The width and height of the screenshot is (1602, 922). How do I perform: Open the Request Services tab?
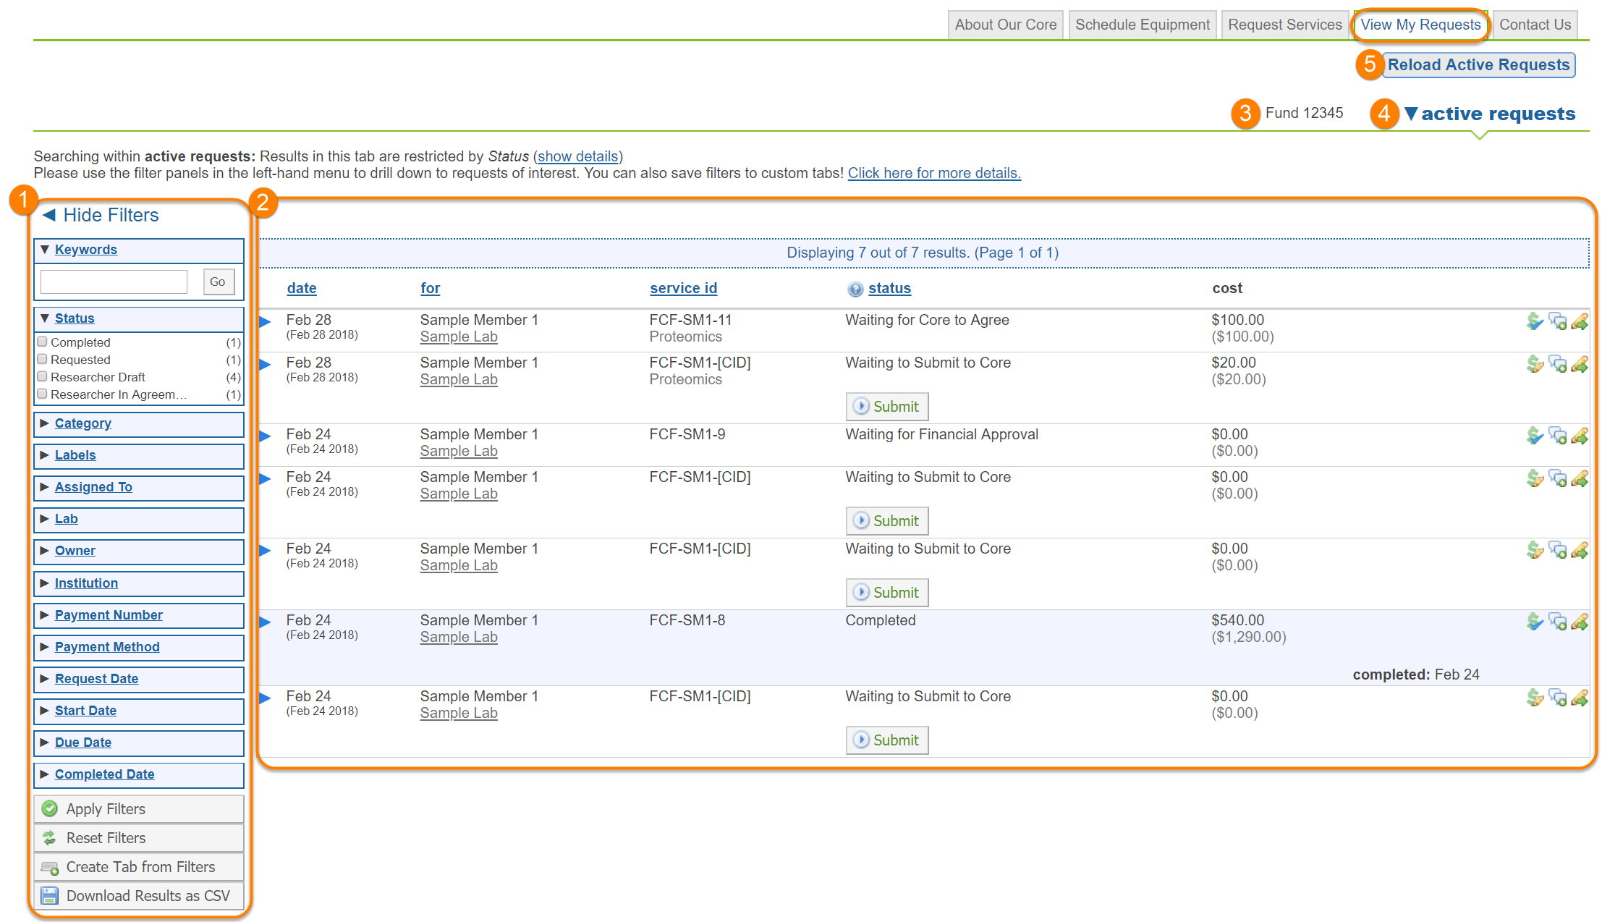click(1284, 25)
